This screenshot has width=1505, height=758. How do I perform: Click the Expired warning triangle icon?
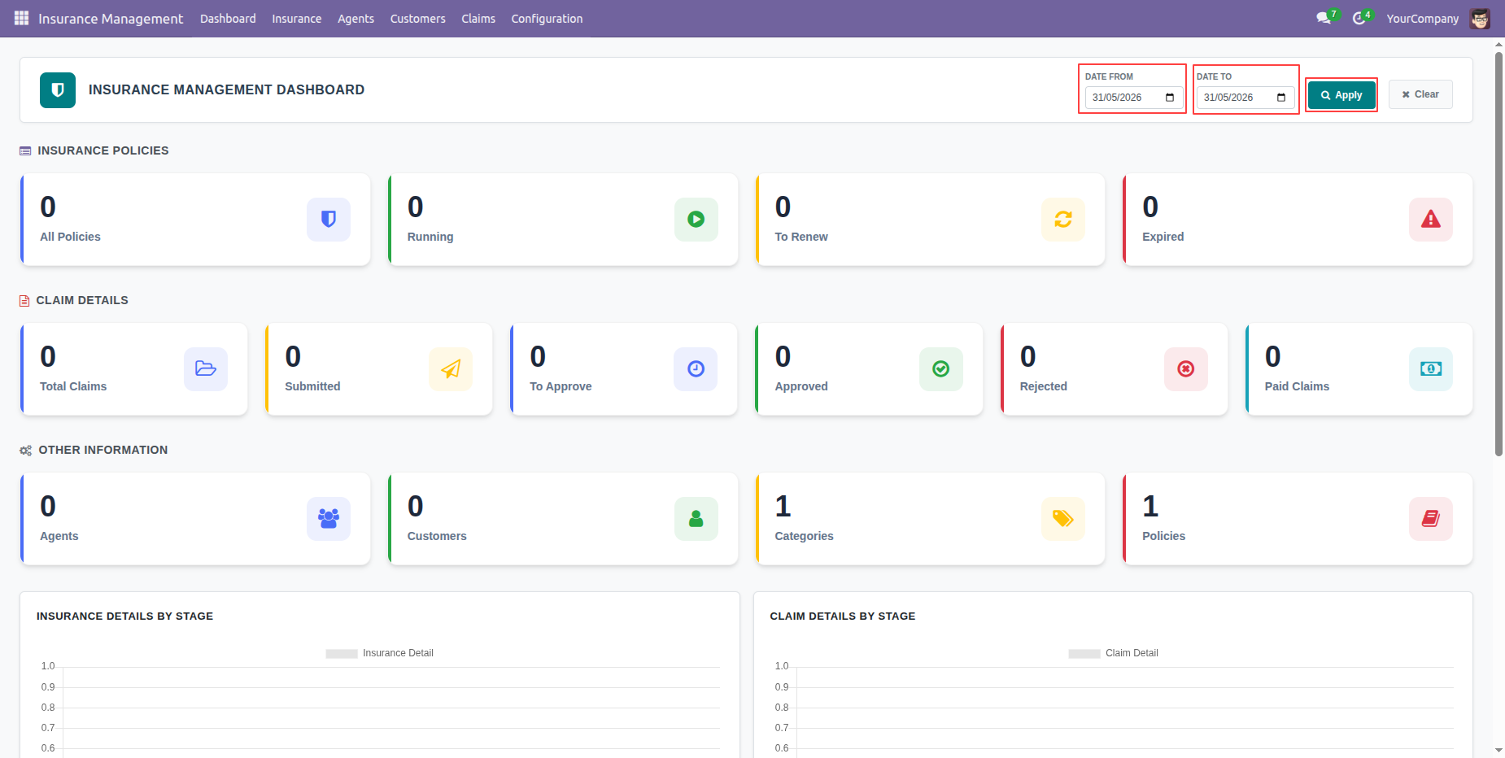(x=1431, y=220)
